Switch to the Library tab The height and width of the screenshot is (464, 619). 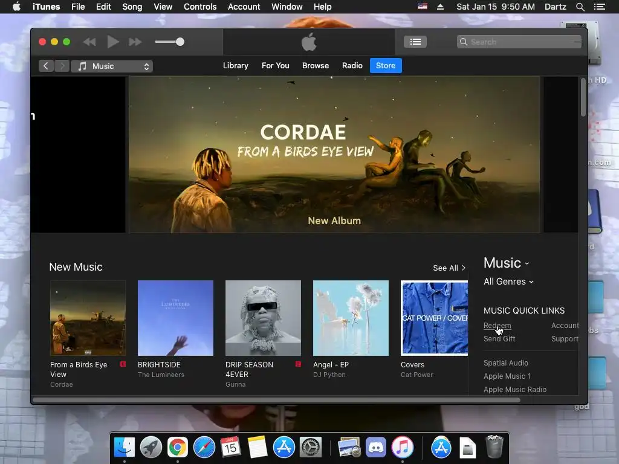[235, 65]
